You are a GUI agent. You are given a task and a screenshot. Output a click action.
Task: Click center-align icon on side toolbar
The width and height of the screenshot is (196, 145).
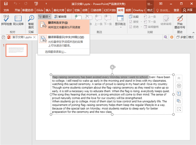point(179,86)
